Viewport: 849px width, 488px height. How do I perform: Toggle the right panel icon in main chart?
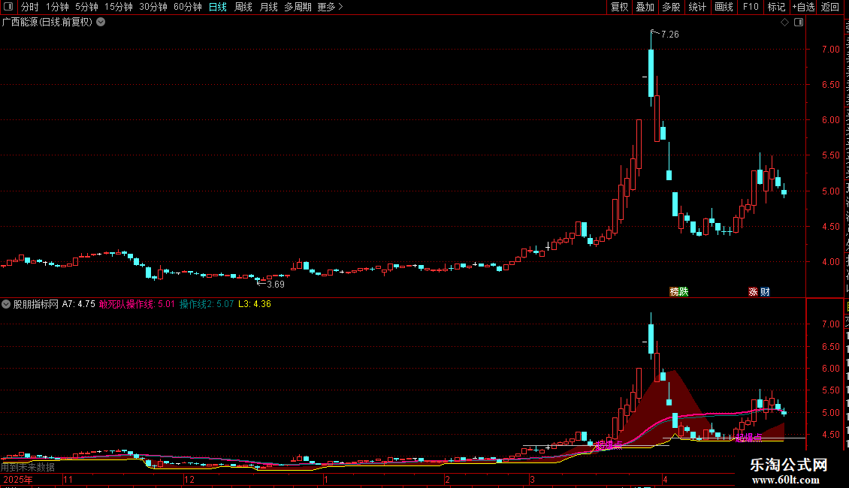pos(799,23)
